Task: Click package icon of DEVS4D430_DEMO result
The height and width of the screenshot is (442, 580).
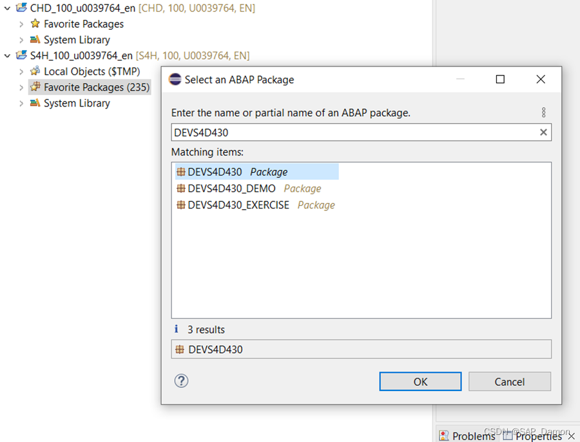Action: (x=181, y=188)
